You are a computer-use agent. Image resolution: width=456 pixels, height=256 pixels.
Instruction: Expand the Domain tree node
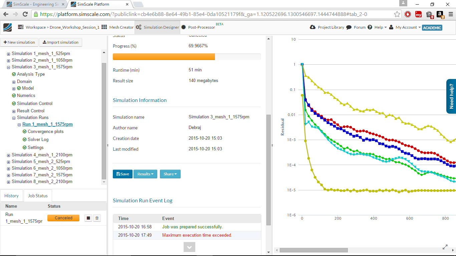[14, 82]
